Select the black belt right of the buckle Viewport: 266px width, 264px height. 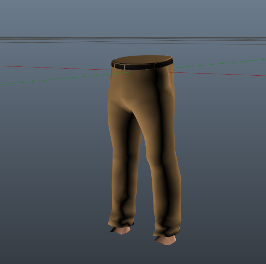point(148,66)
